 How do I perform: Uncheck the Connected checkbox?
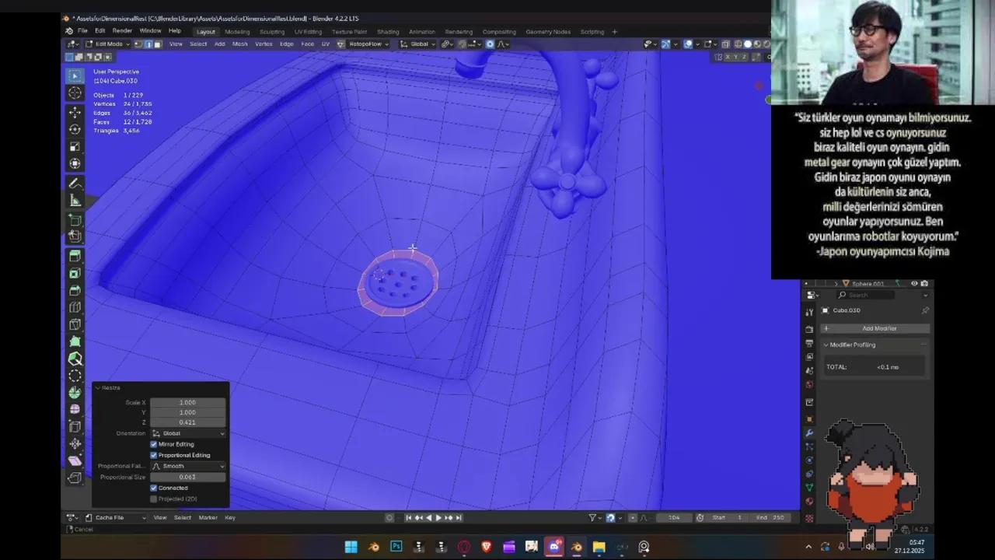(x=153, y=488)
